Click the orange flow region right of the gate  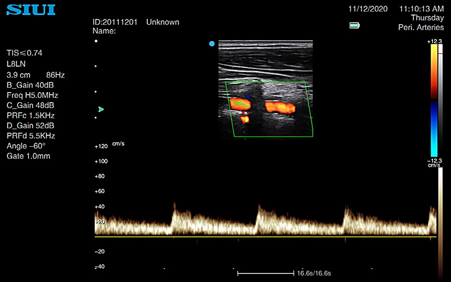point(280,107)
